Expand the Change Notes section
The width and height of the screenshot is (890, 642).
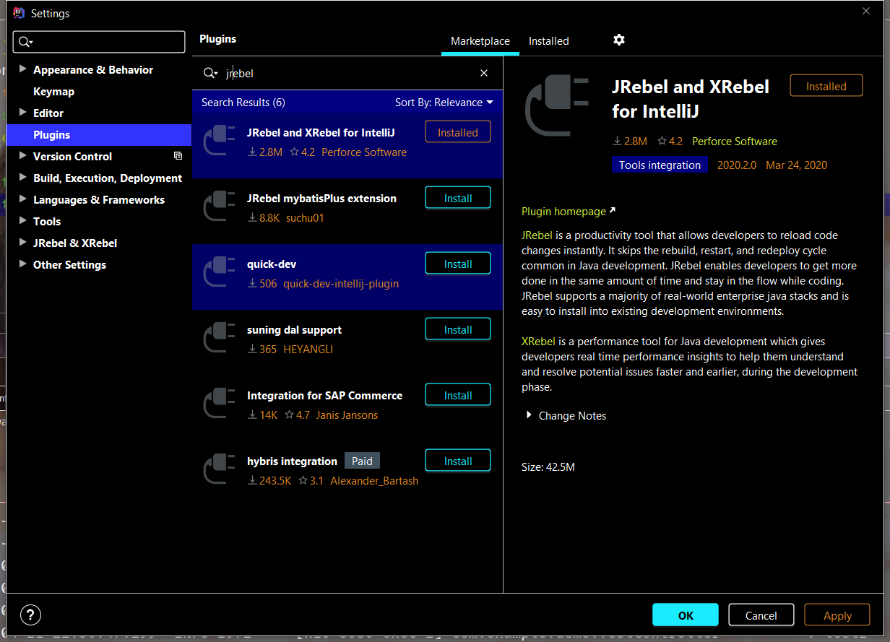tap(529, 415)
